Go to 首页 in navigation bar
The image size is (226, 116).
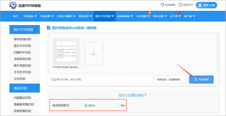(x=15, y=16)
